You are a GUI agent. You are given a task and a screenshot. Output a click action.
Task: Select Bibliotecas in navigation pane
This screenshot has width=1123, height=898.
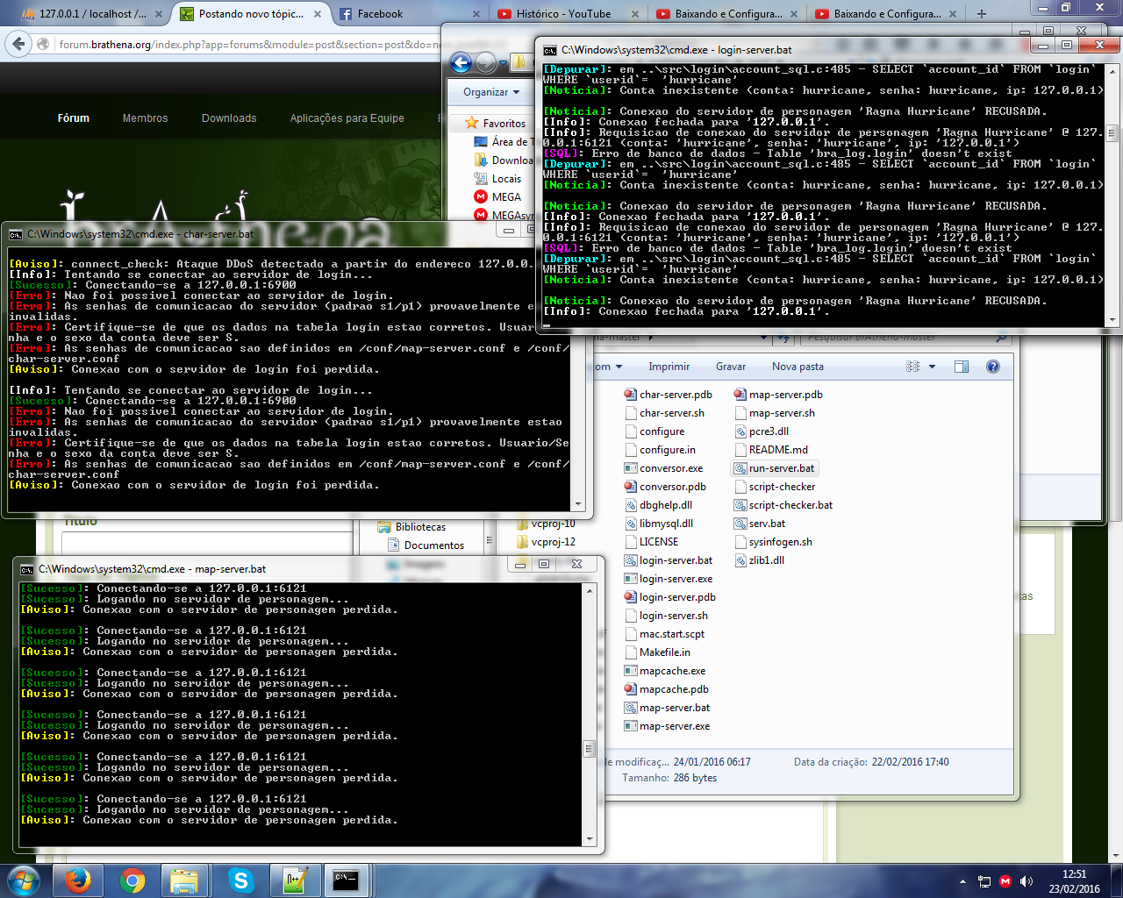tap(411, 527)
